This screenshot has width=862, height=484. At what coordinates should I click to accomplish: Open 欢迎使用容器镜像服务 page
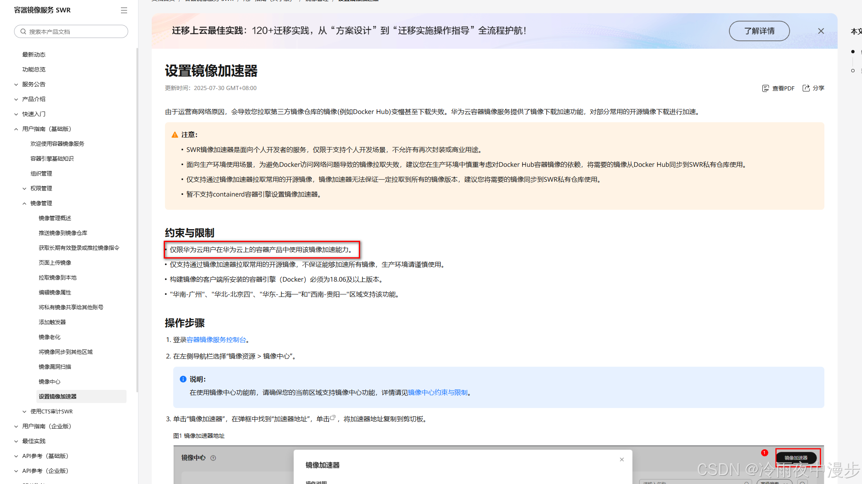[57, 144]
